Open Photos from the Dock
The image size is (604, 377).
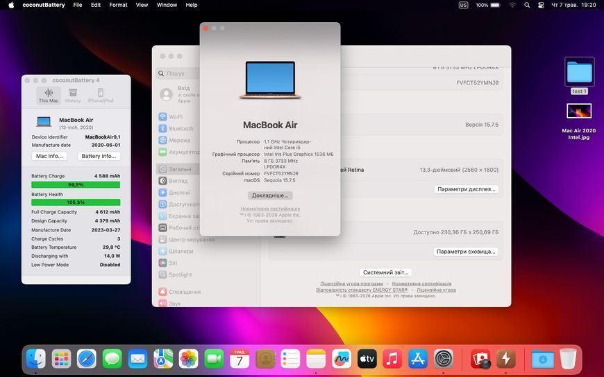[x=188, y=359]
